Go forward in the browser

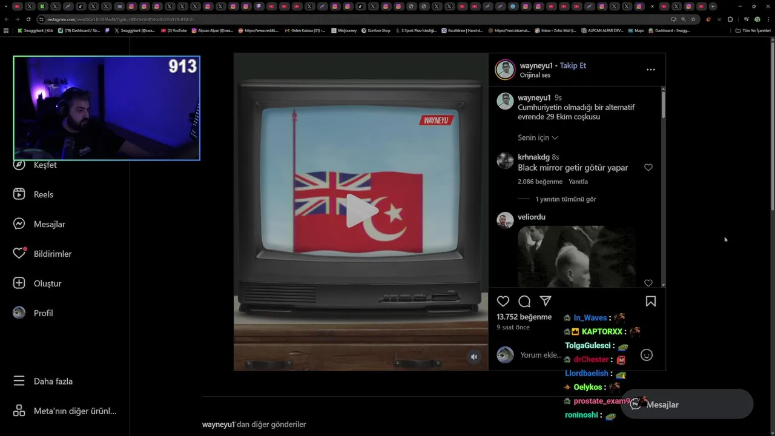coord(17,19)
